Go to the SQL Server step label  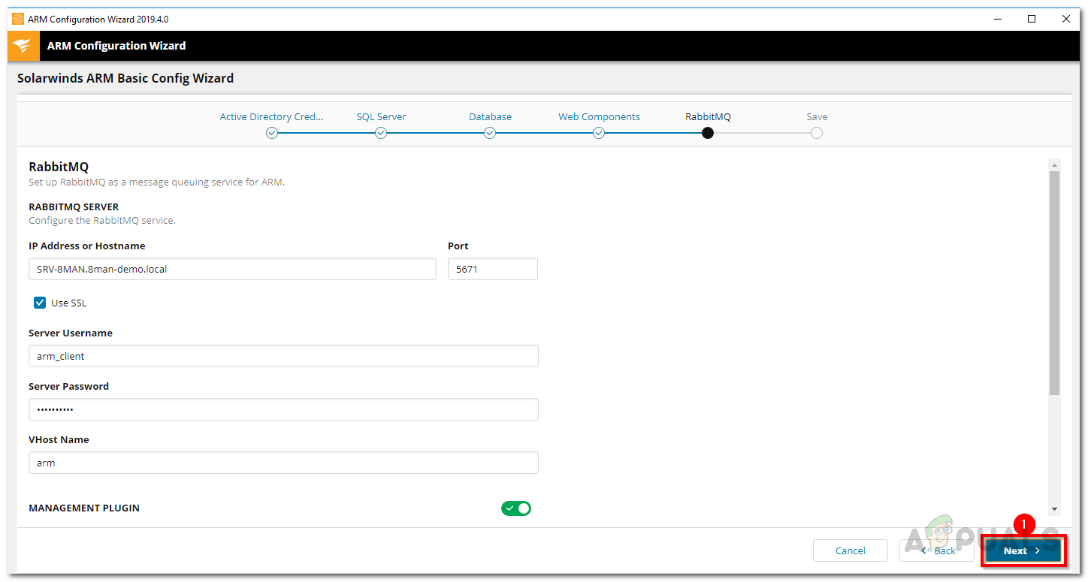(381, 116)
